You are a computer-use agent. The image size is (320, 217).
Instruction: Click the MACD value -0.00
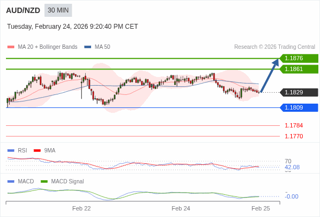(291, 196)
